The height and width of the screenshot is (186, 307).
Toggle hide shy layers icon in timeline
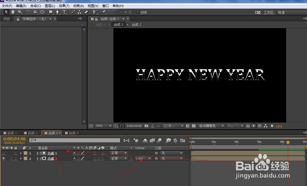tap(145, 140)
